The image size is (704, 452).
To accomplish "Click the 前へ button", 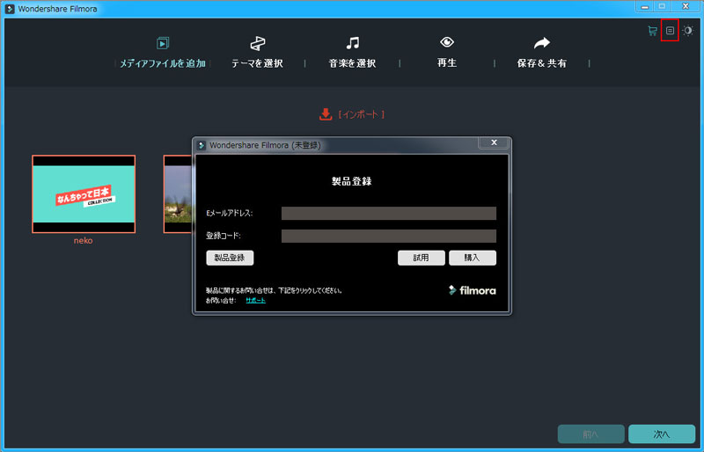I will tap(590, 434).
